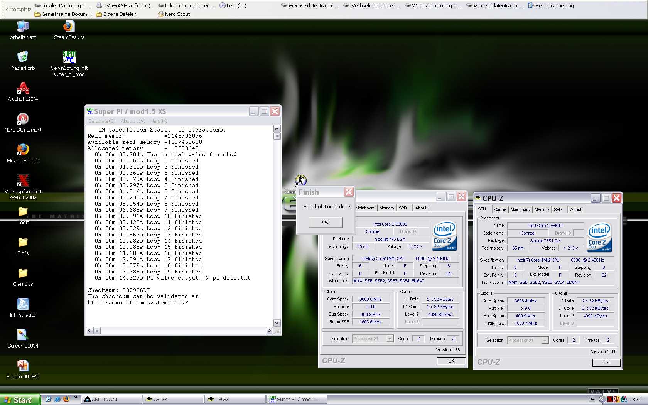Expand the quick launch overflow chevron
This screenshot has width=648, height=405.
click(x=76, y=398)
